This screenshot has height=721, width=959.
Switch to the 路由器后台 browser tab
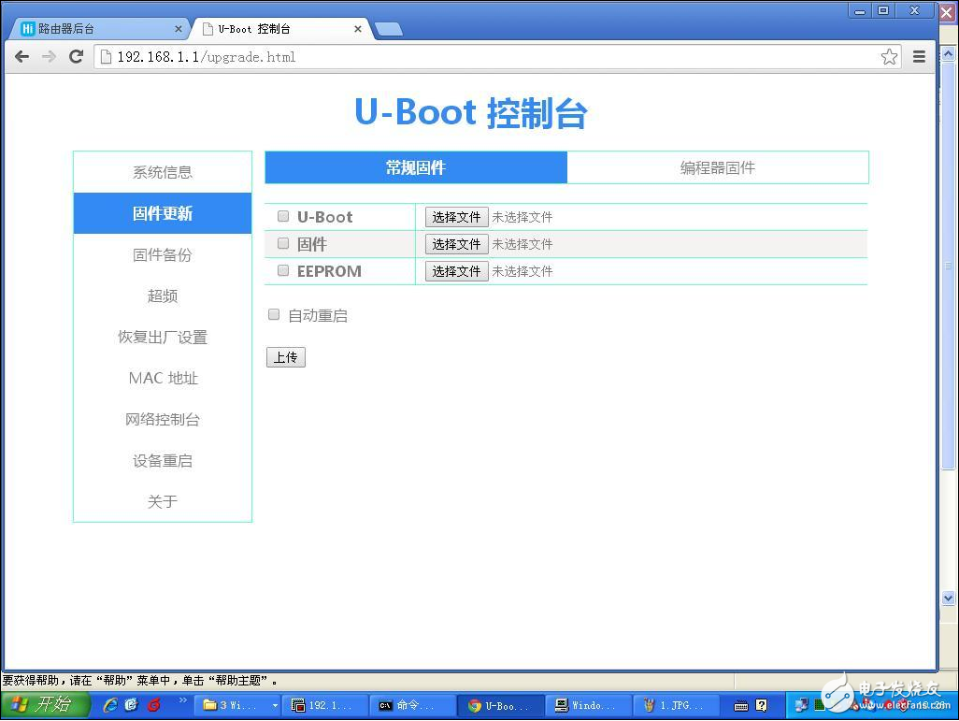[89, 28]
